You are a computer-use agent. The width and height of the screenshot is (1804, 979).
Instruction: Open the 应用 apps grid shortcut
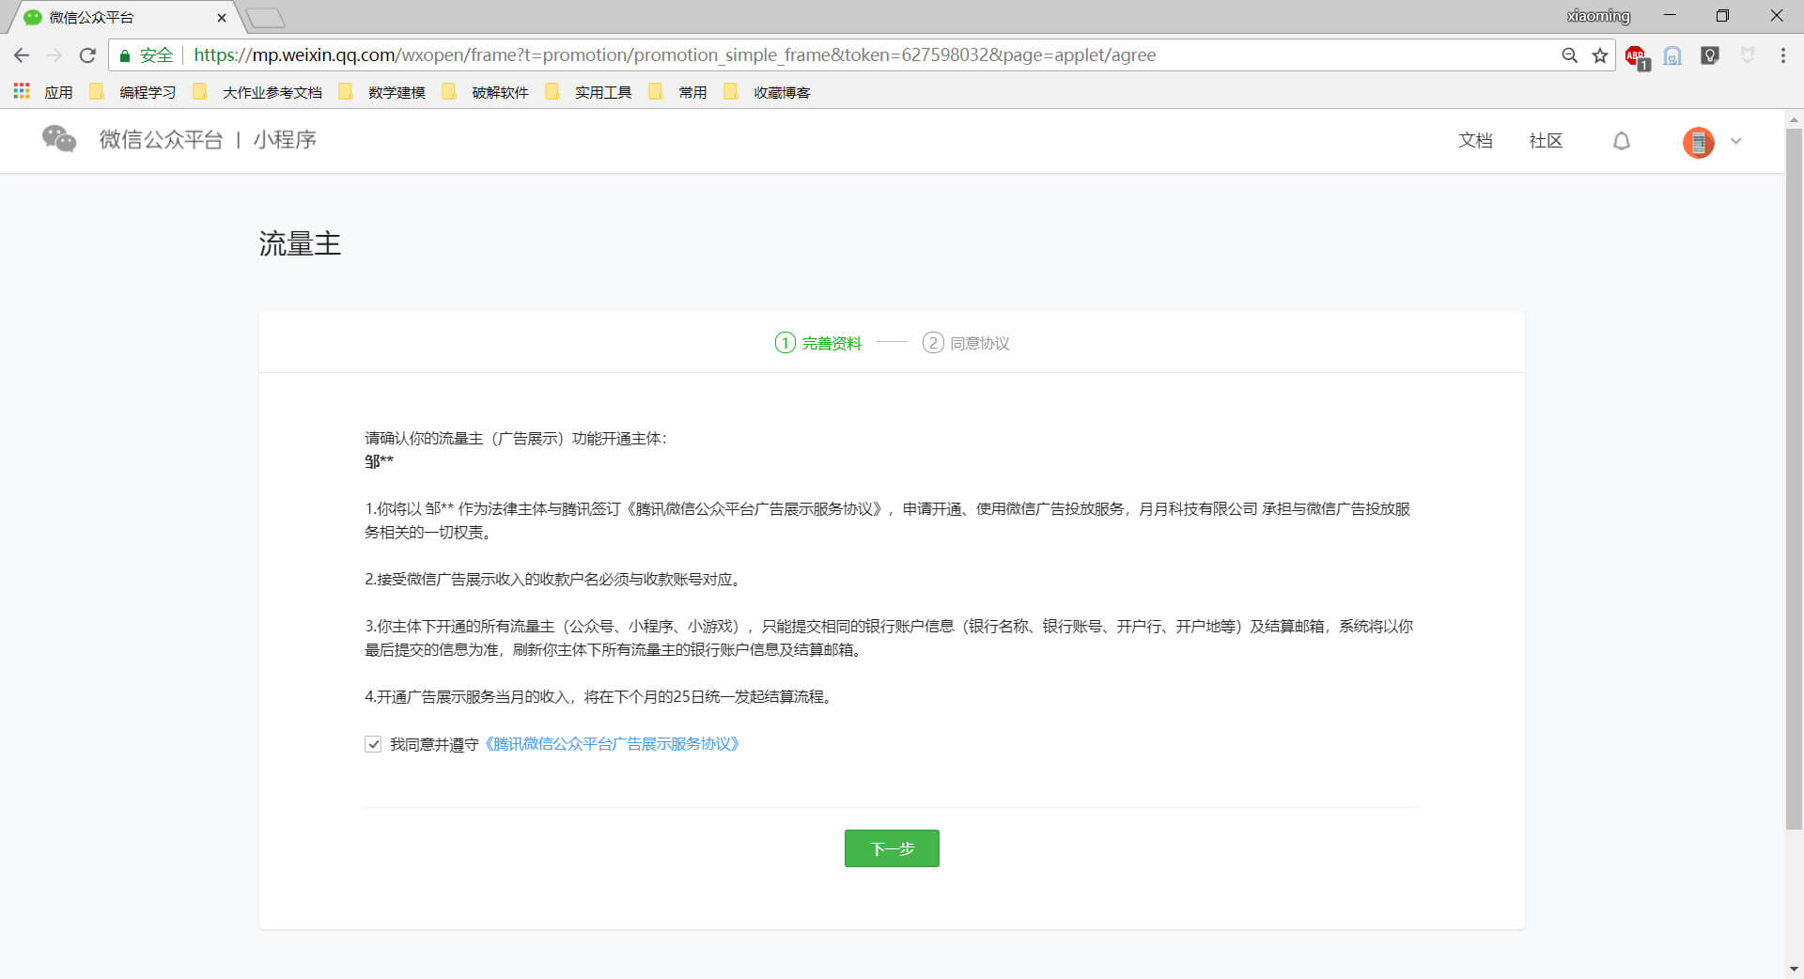click(x=43, y=92)
